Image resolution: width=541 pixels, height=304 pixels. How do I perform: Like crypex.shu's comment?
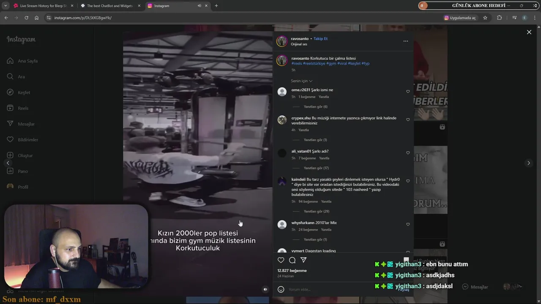coord(408,120)
